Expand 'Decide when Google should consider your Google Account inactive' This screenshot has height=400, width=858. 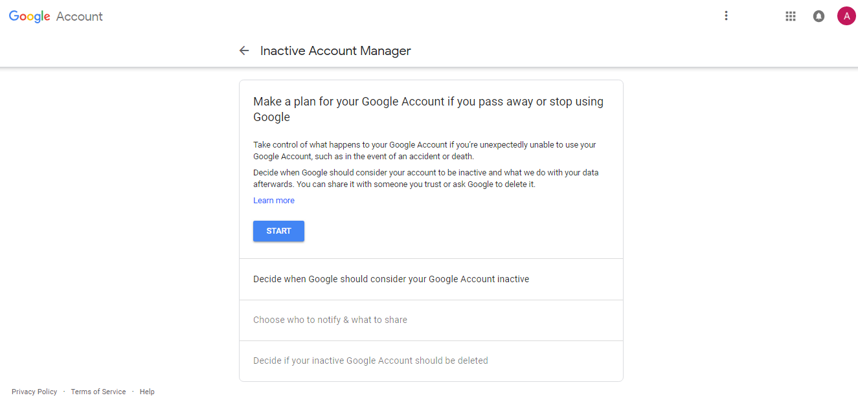pyautogui.click(x=431, y=279)
